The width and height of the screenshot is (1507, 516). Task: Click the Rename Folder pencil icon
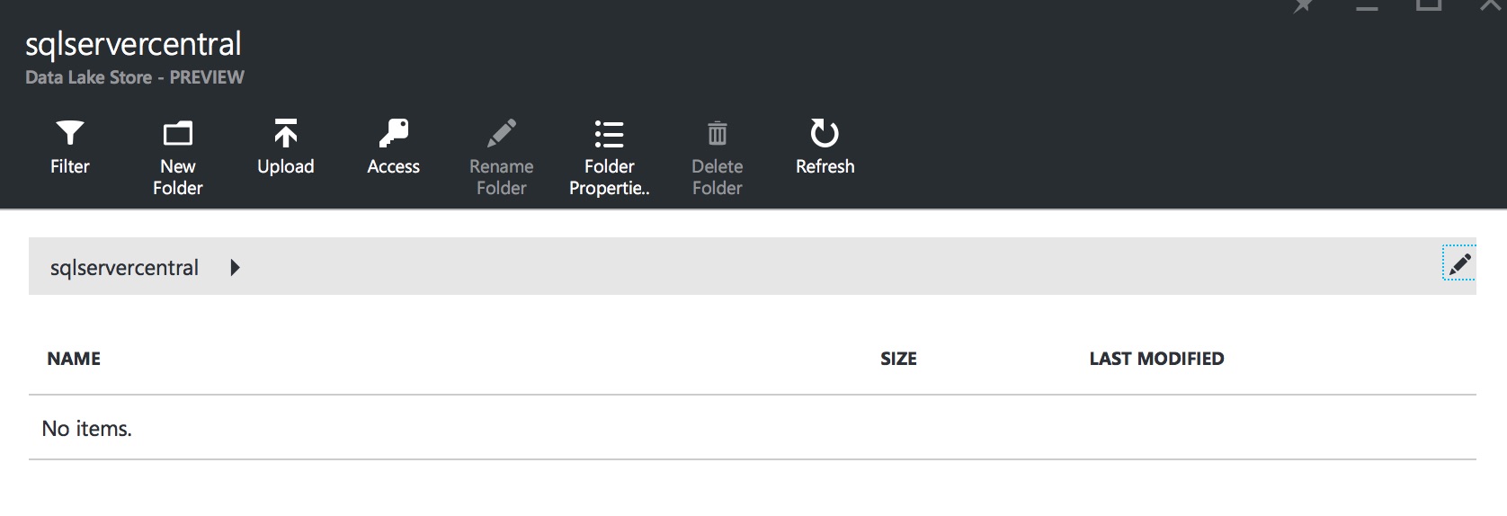click(501, 134)
